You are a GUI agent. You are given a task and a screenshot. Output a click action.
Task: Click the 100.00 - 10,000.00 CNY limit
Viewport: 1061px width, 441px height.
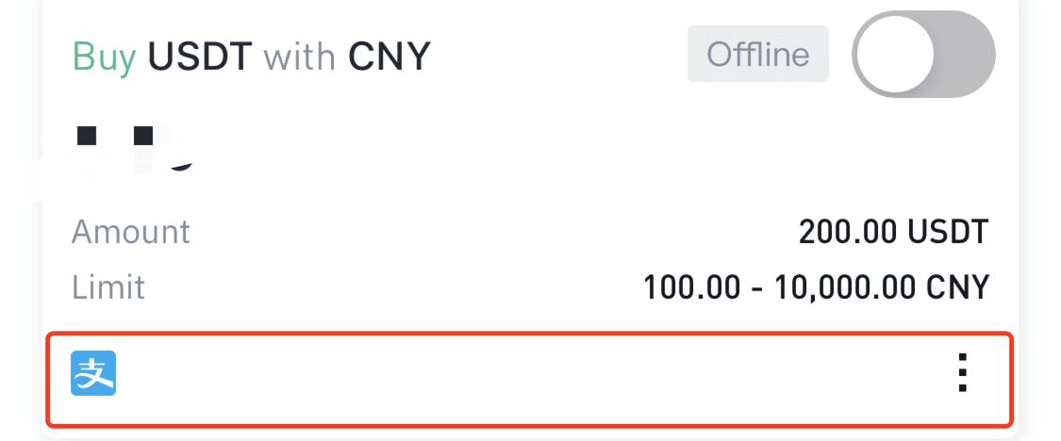(816, 286)
